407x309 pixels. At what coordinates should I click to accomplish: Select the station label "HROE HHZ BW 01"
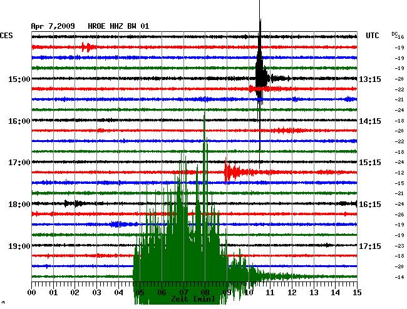[118, 26]
